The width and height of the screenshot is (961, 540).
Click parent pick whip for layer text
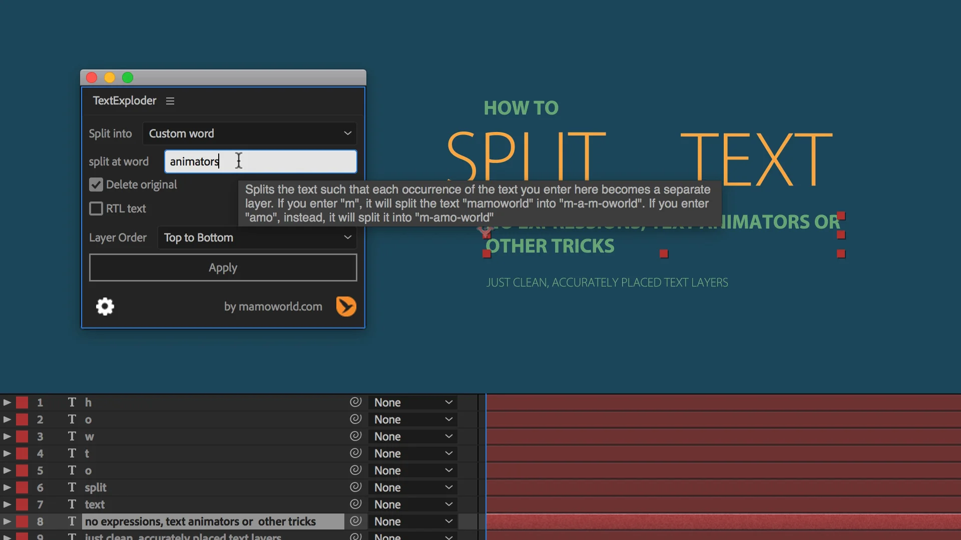tap(355, 504)
